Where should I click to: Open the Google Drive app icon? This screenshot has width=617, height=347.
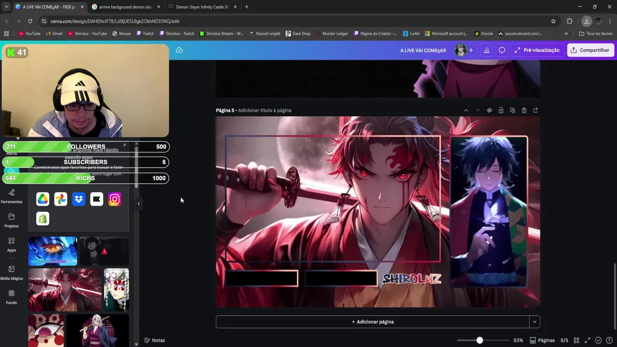pyautogui.click(x=42, y=199)
